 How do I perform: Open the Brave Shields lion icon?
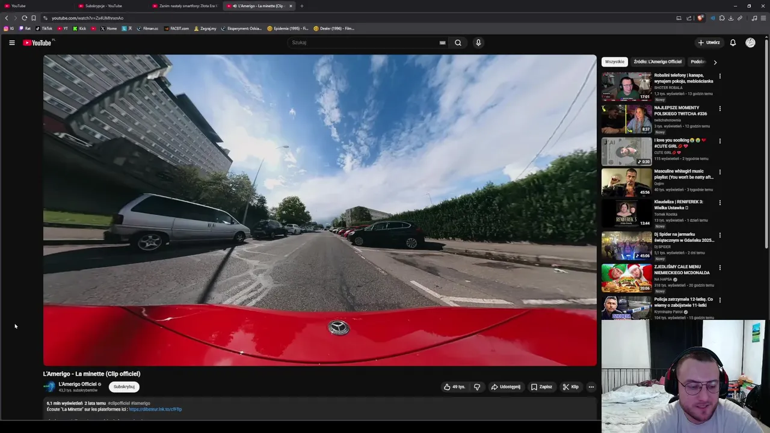(700, 18)
